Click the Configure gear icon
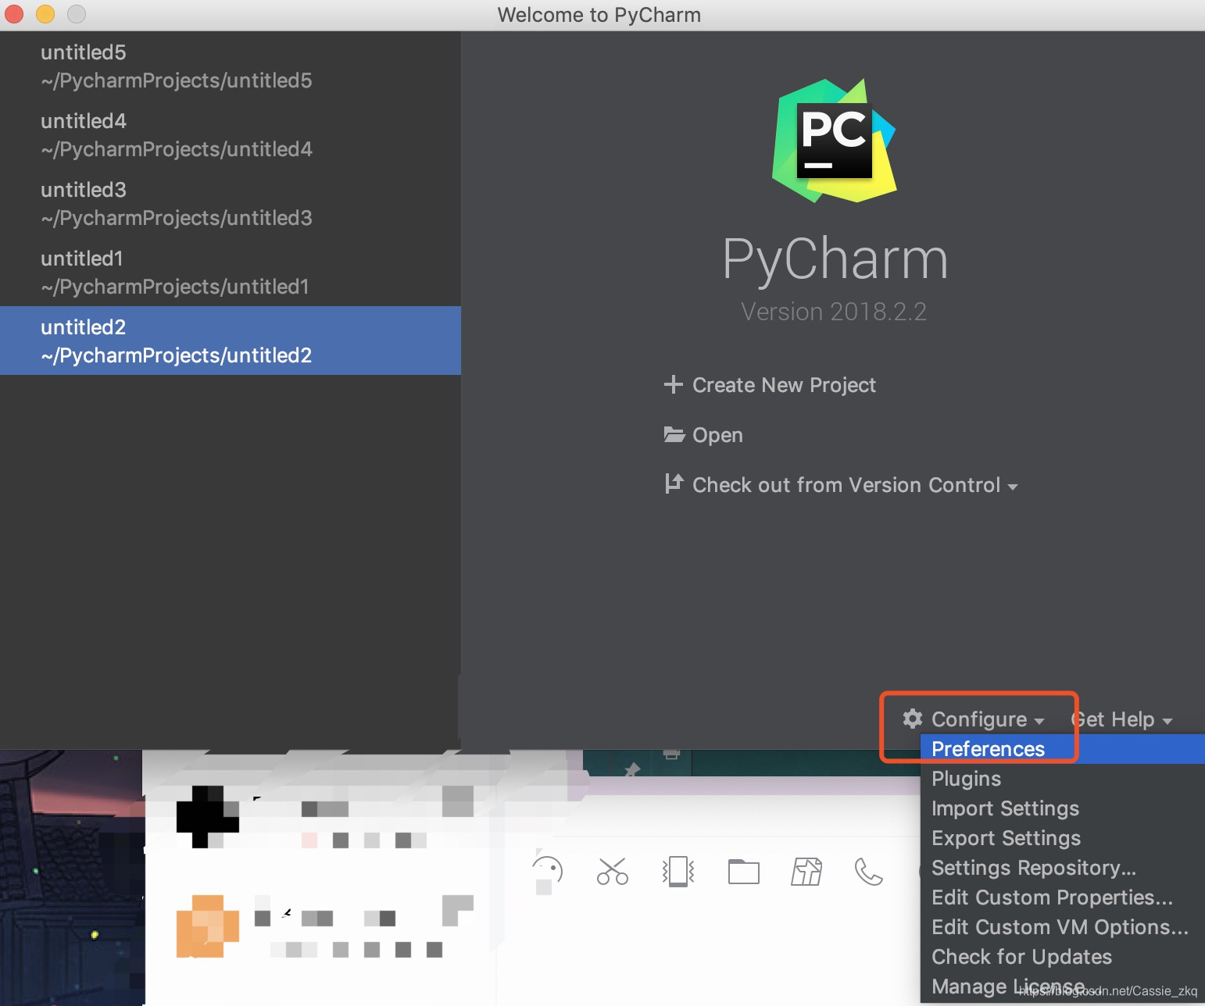Screen dimensions: 1205x1006 (912, 719)
